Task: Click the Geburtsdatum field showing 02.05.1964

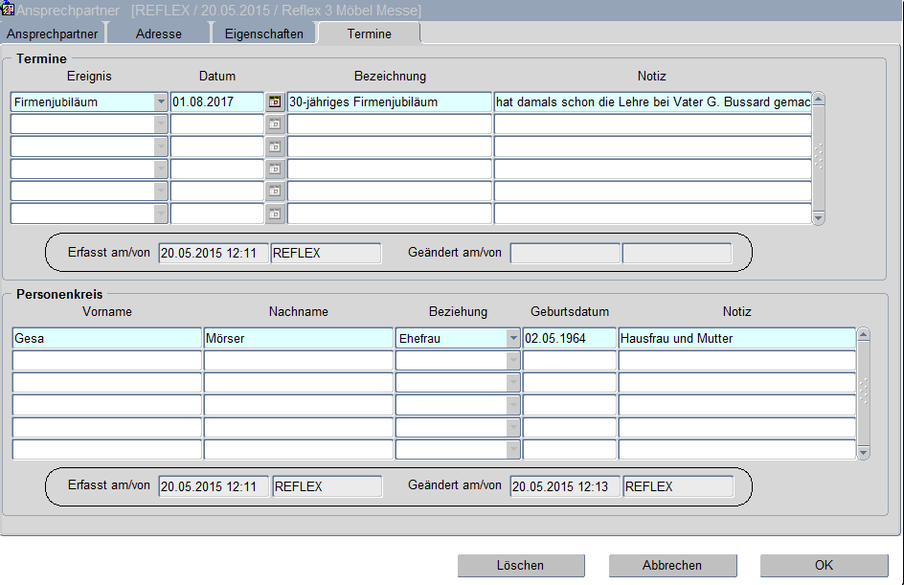Action: tap(569, 338)
